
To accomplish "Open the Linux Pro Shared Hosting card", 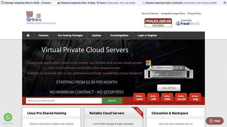I will (51, 117).
